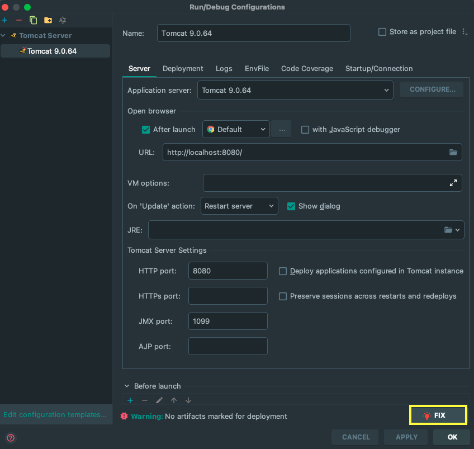Select Tomcat 9.0.64 in configuration tree

[55, 51]
